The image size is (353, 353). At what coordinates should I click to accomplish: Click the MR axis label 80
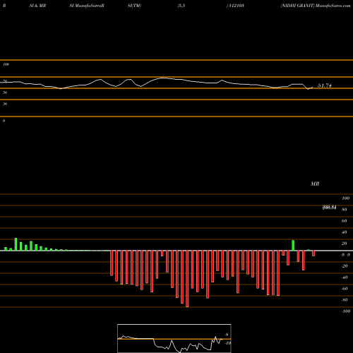tap(345, 210)
